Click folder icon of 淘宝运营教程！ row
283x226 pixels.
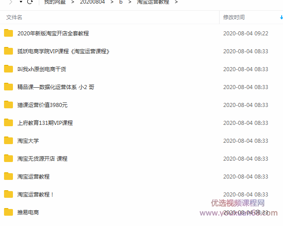click(x=8, y=194)
